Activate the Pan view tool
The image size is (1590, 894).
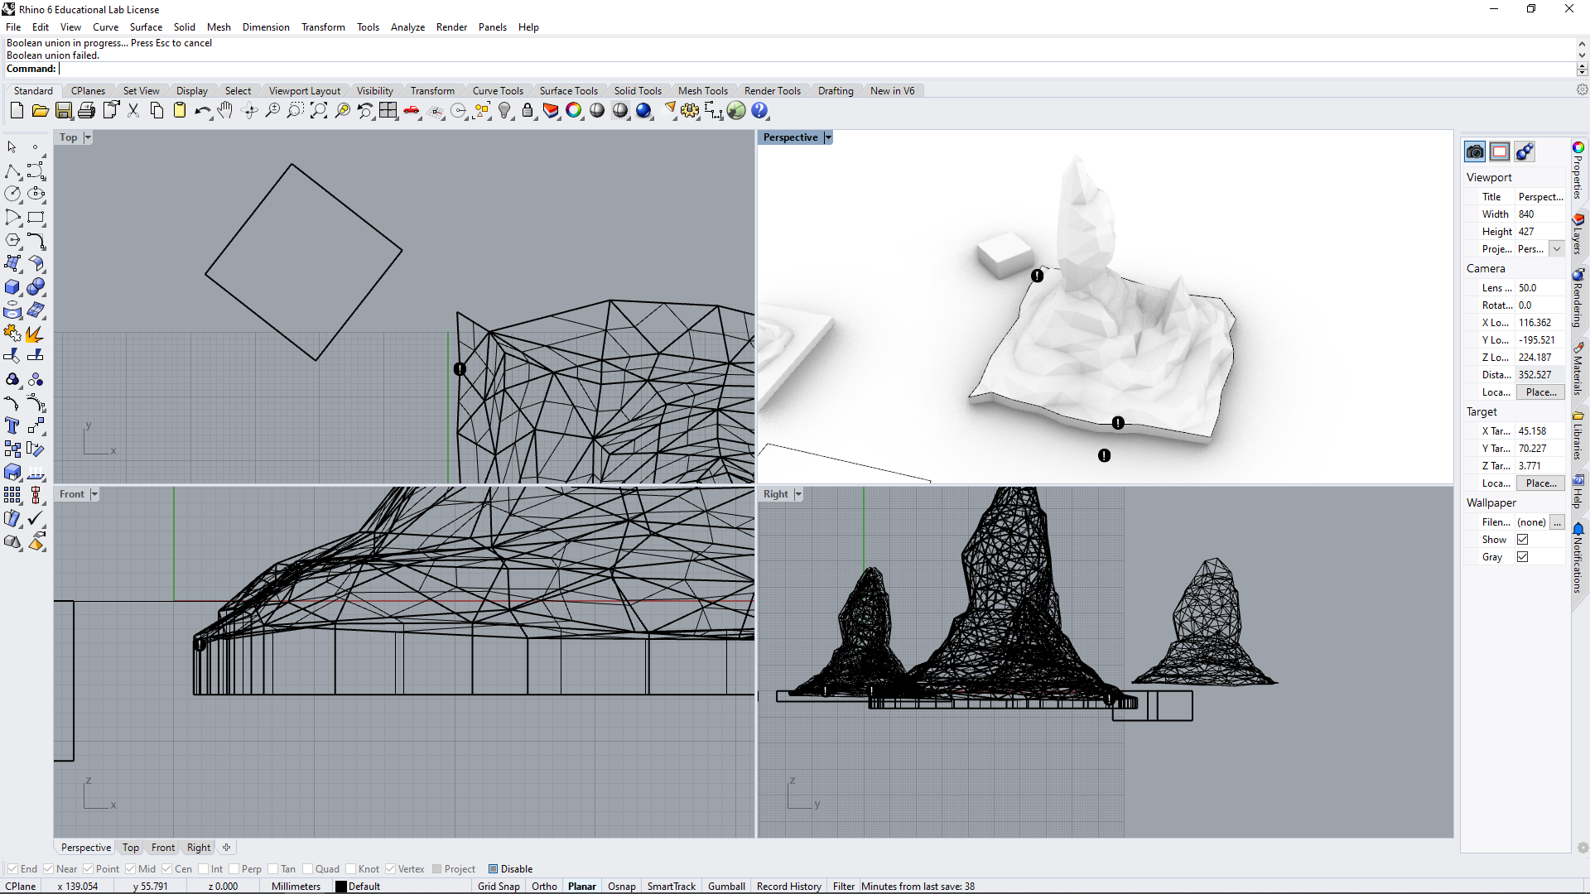point(225,110)
